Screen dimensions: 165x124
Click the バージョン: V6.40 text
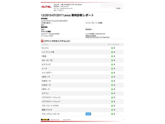[x=47, y=36]
